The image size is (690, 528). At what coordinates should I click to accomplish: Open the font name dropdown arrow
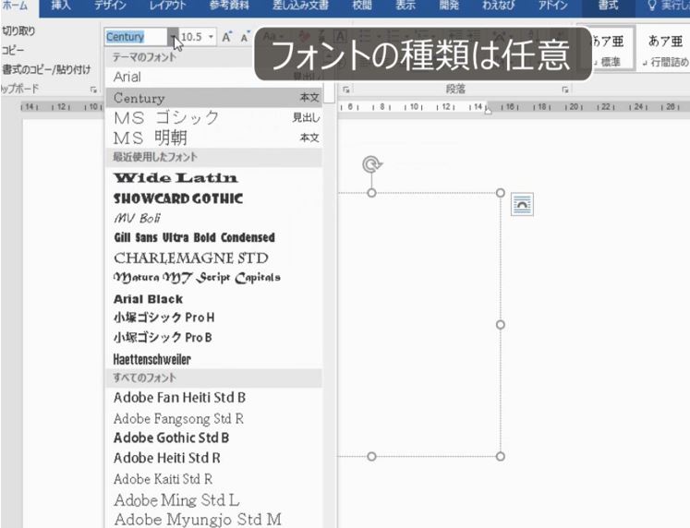pyautogui.click(x=173, y=37)
